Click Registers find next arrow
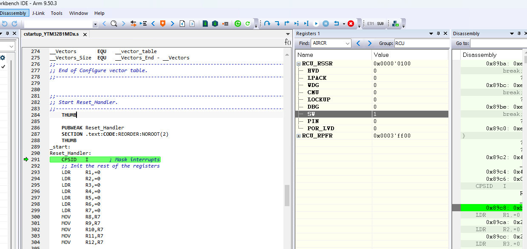 click(369, 43)
